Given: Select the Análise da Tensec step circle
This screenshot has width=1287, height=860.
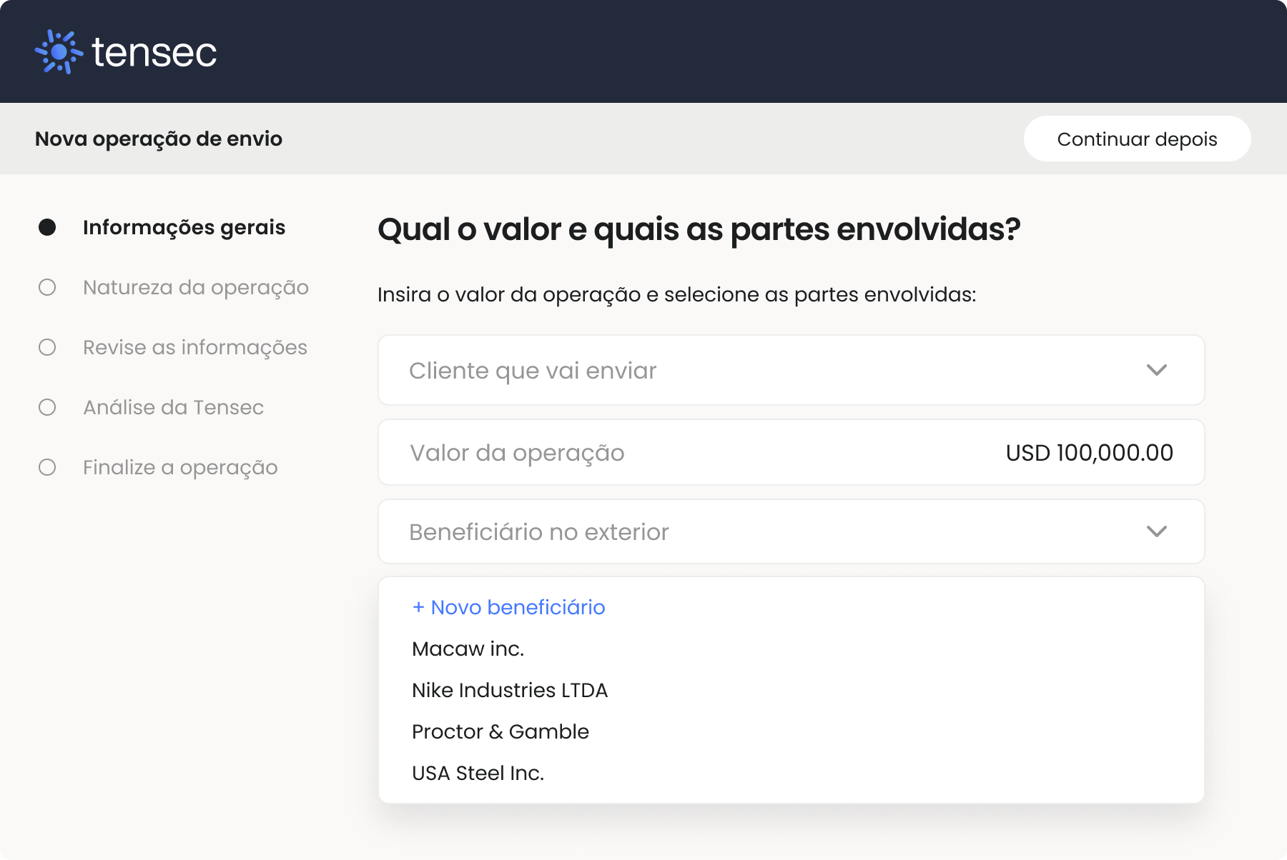Looking at the screenshot, I should 47,407.
